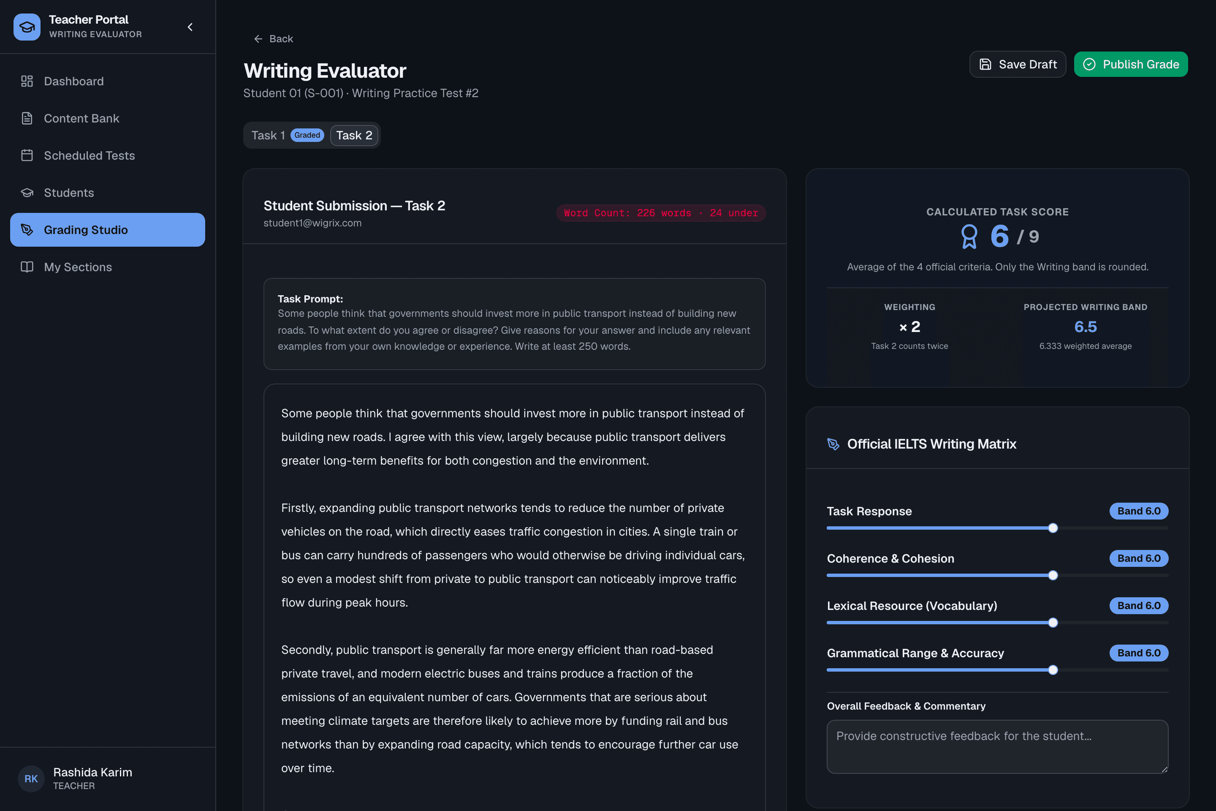1216x811 pixels.
Task: Save the grading as draft
Action: 1018,64
